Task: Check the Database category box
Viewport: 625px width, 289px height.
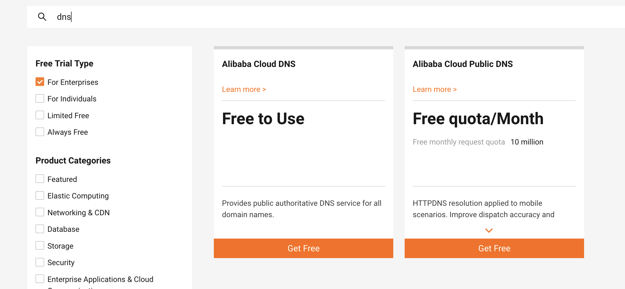Action: pos(40,229)
